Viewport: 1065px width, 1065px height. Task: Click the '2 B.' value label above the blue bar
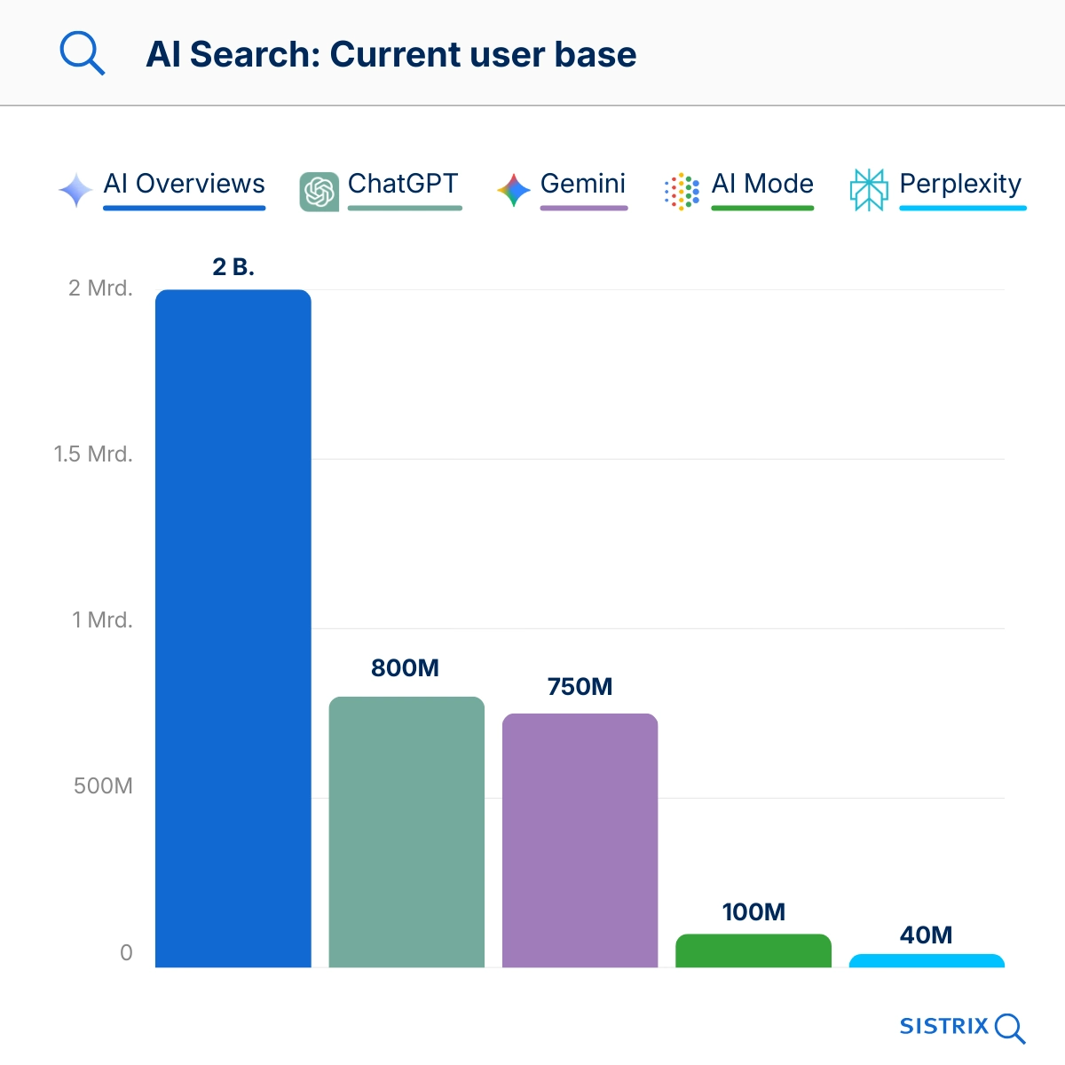[x=233, y=264]
